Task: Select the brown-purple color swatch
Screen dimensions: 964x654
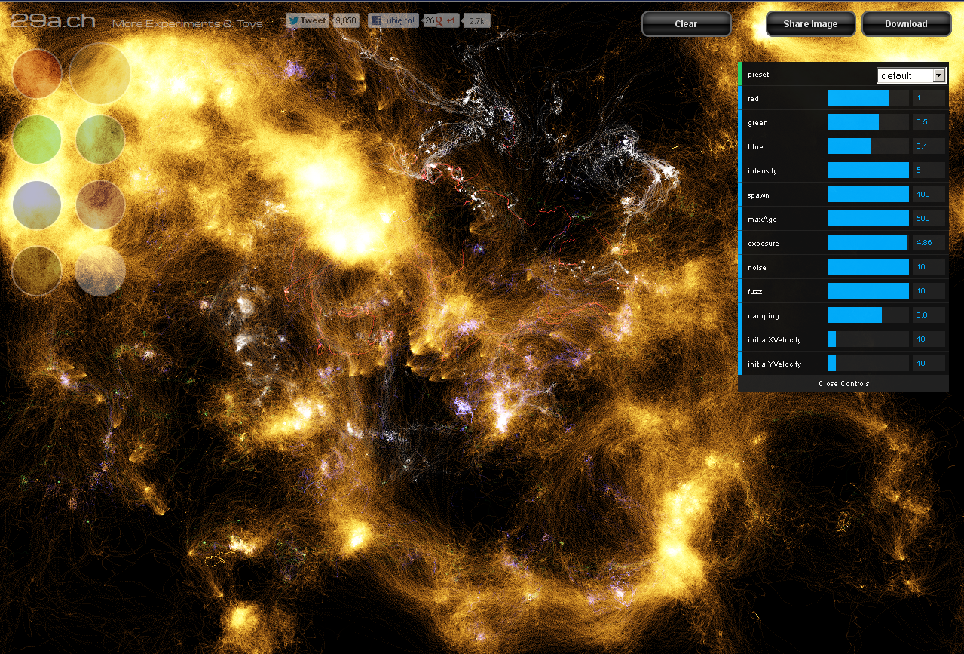Action: coord(100,205)
